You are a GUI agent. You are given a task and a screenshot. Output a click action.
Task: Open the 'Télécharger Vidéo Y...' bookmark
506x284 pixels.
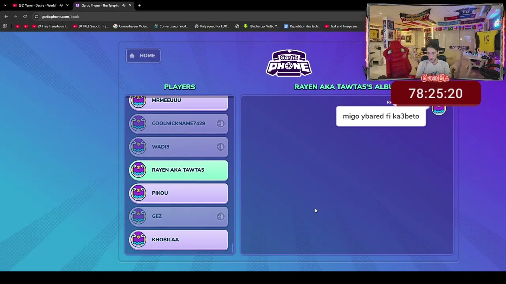coord(261,26)
